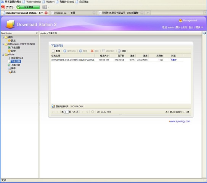The width and height of the screenshot is (207, 183).
Task: Click the blue resume icon in task toolbar
Action: click(x=65, y=51)
